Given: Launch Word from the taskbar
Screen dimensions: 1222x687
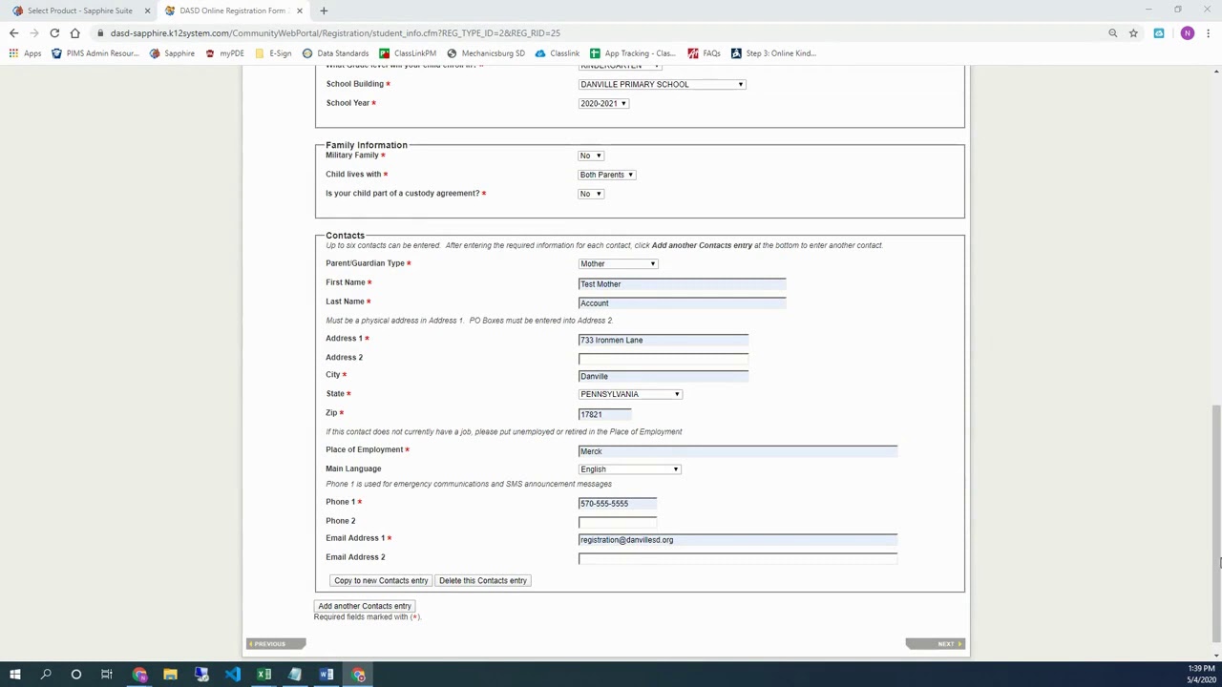Looking at the screenshot, I should coord(327,675).
